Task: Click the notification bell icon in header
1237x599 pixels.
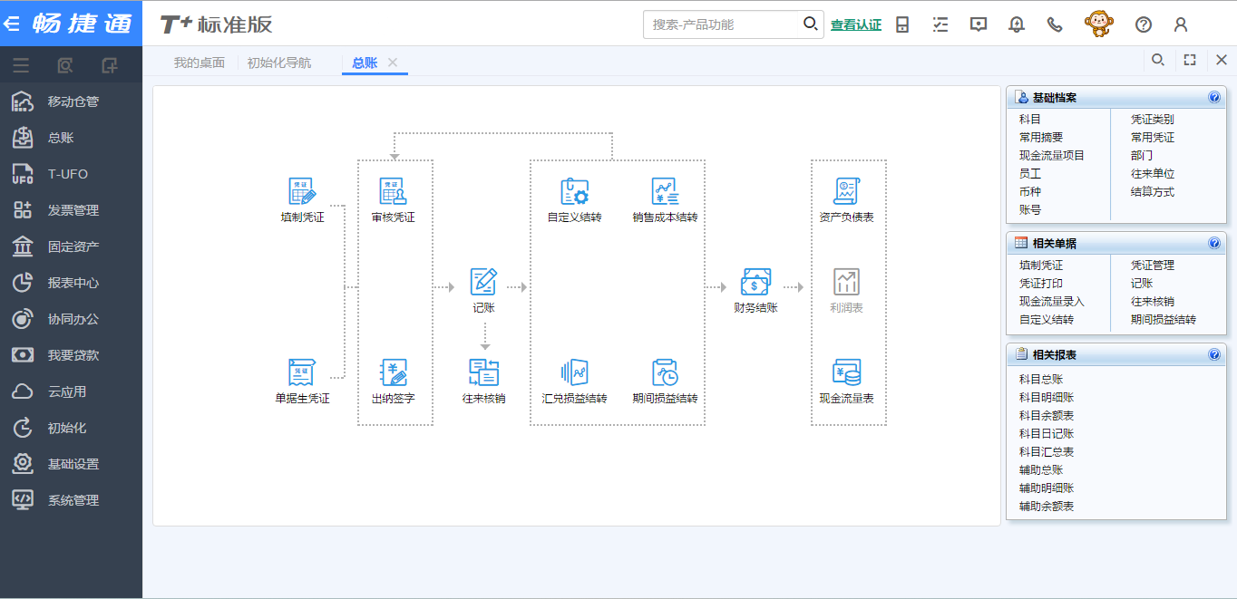Action: tap(1017, 24)
